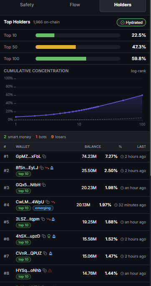Screen dimensions: 151x286
Task: Open wallet 2LSZ...tqpm
Action: pos(28,219)
